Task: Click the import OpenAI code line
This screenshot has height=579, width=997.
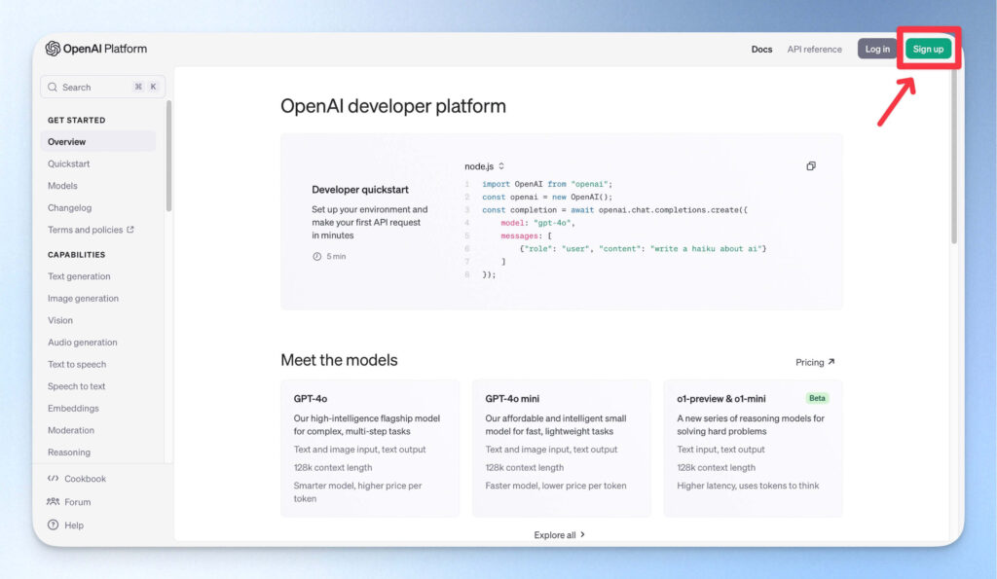Action: tap(547, 184)
